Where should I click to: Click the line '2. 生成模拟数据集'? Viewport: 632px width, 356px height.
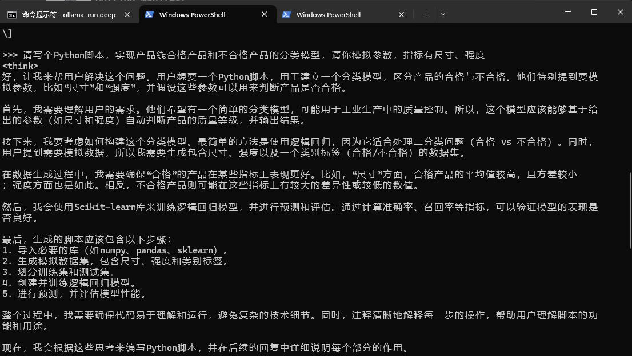pos(115,261)
